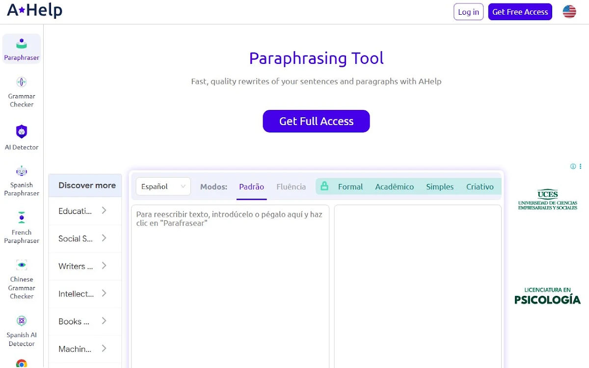Open the Grammar Checker icon
The width and height of the screenshot is (589, 368).
22,82
